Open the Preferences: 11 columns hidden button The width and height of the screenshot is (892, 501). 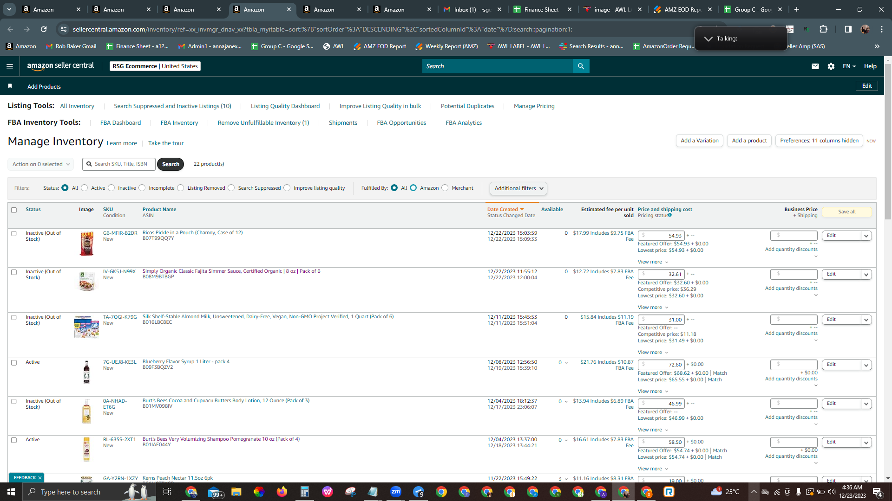(x=819, y=141)
